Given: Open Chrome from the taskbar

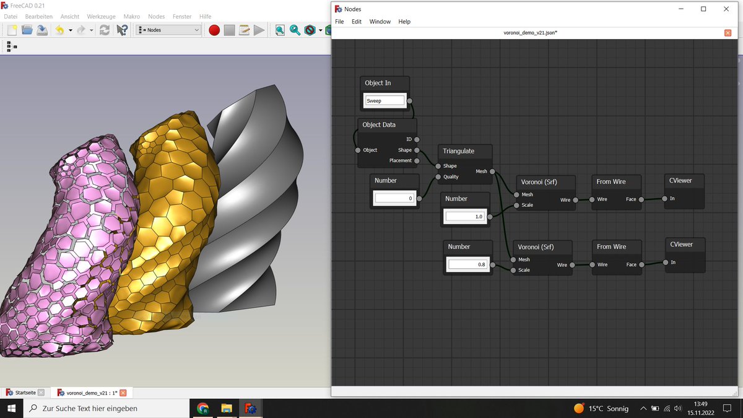Looking at the screenshot, I should coord(203,408).
